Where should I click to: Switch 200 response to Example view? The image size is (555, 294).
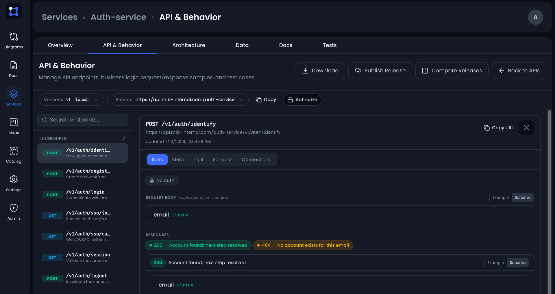(495, 263)
